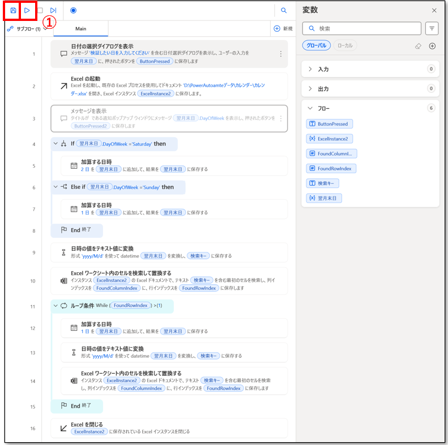The height and width of the screenshot is (445, 448).
Task: Click the 新規 subflow button
Action: (x=283, y=29)
